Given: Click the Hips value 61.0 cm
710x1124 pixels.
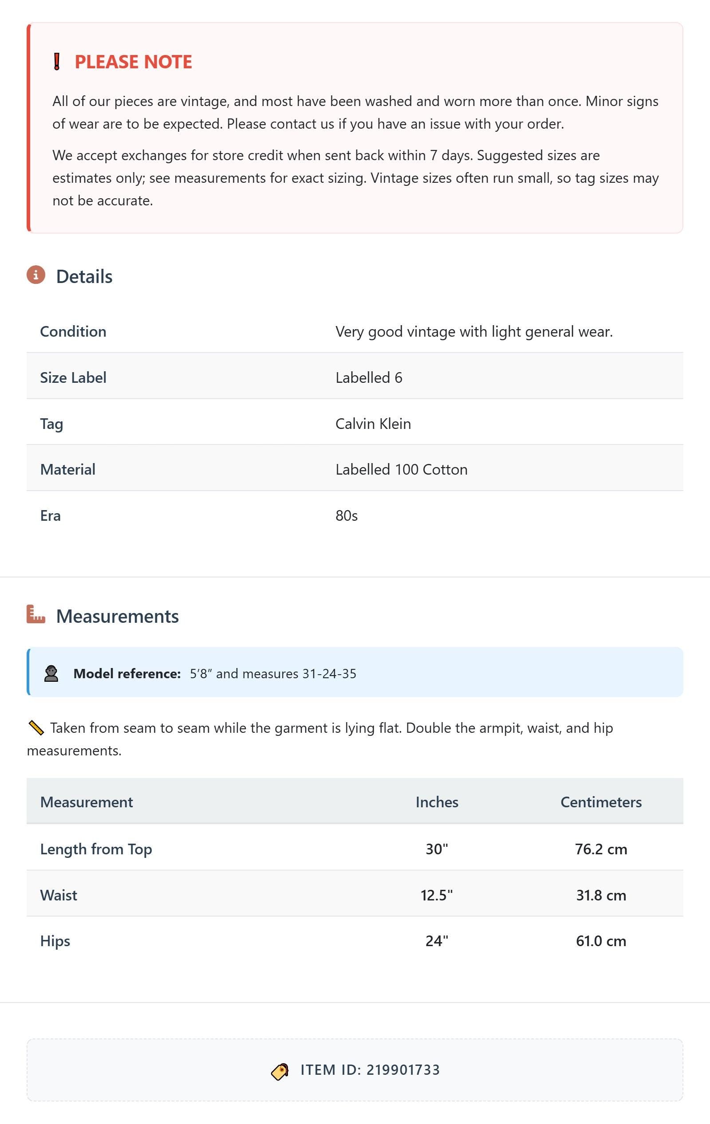Looking at the screenshot, I should tap(601, 940).
